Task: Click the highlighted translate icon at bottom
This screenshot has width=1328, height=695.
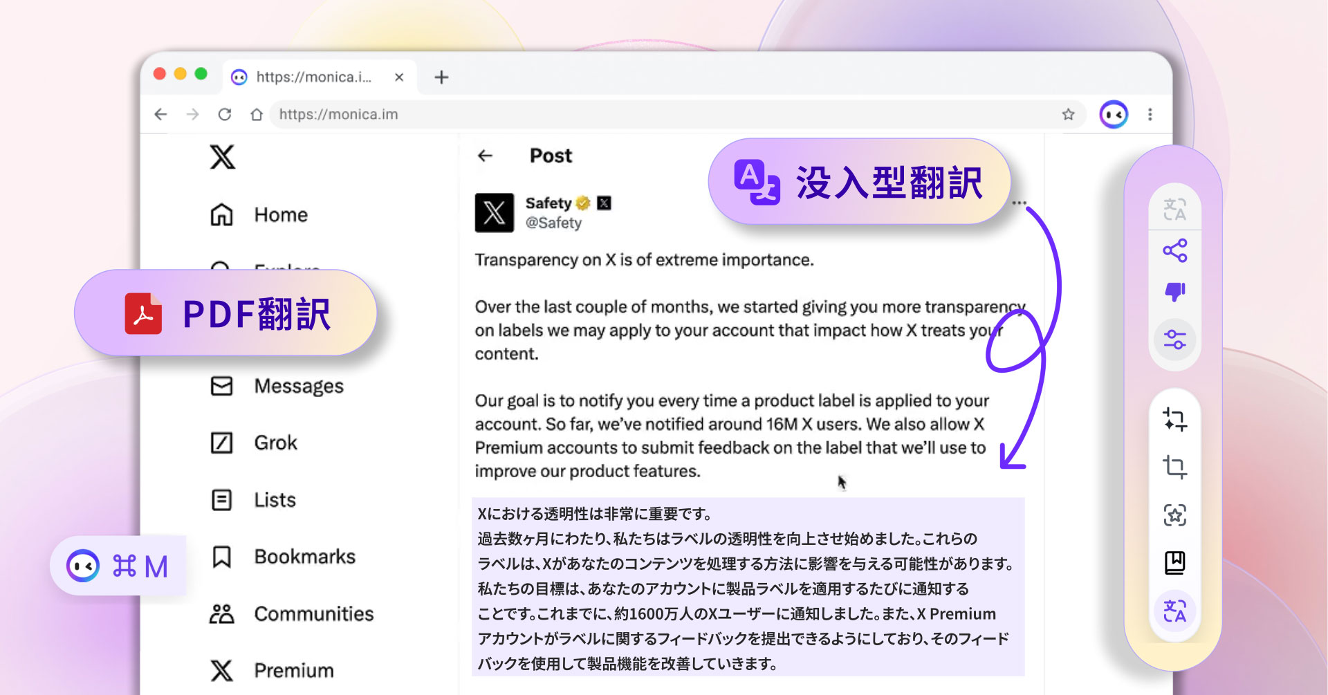Action: point(1174,611)
